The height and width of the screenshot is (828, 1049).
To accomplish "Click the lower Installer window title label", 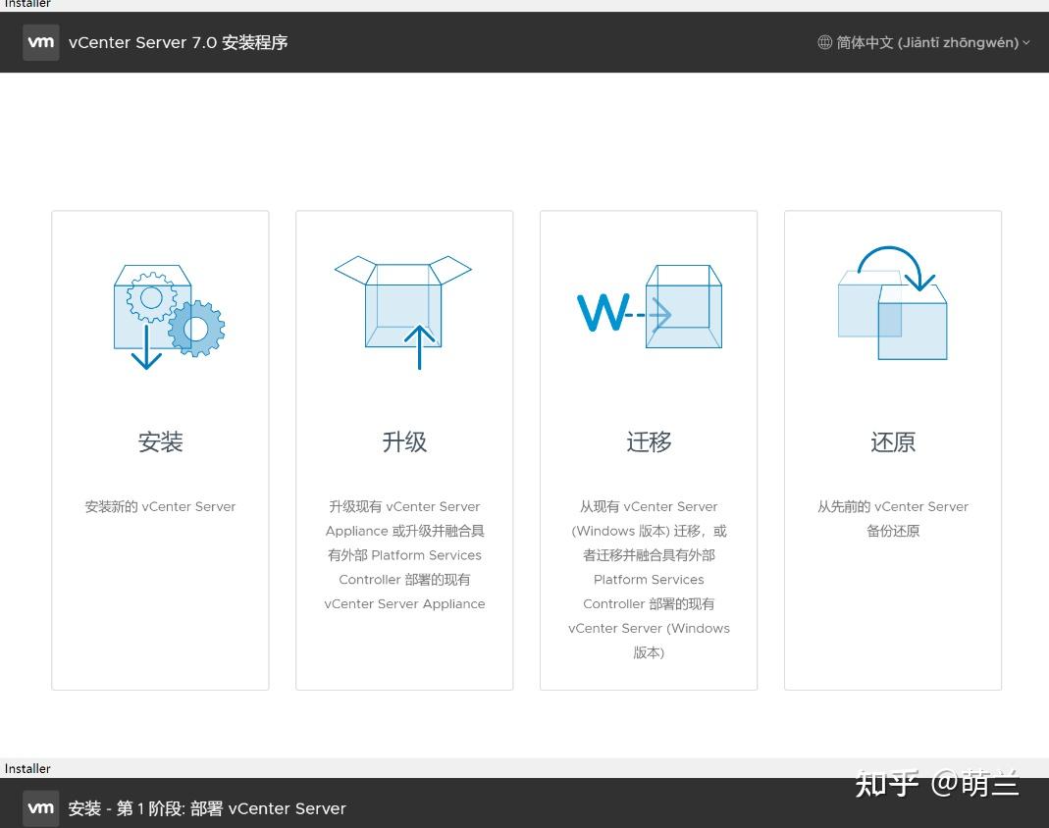I will [27, 768].
